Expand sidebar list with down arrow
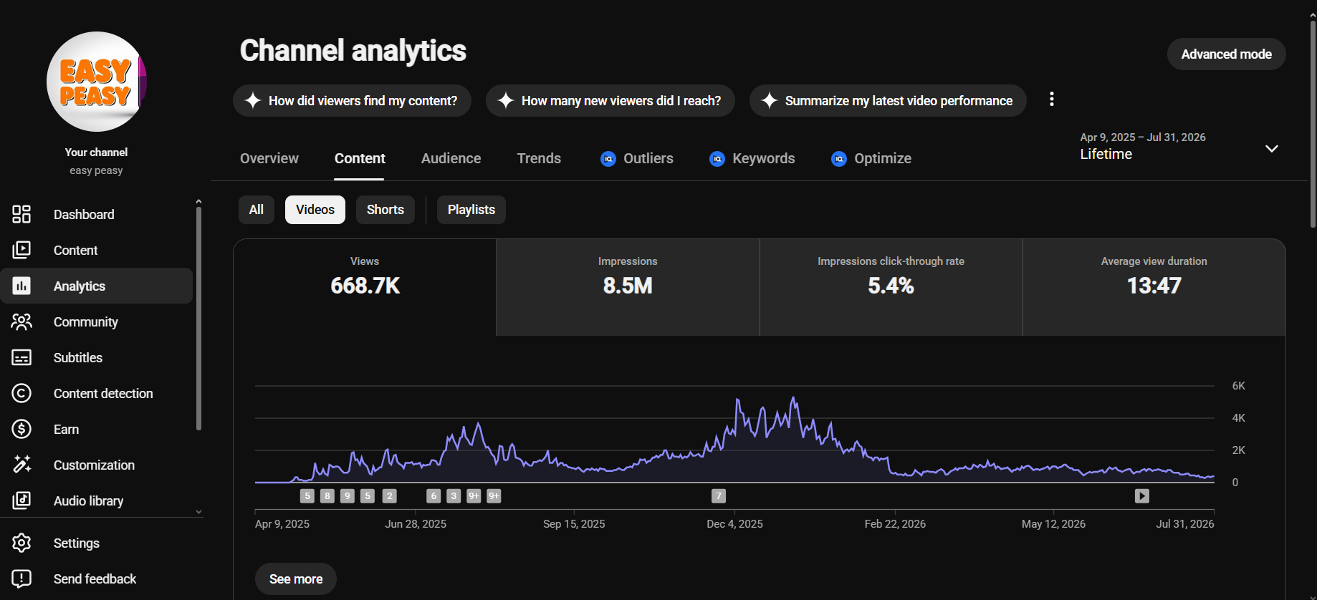The width and height of the screenshot is (1317, 600). tap(198, 512)
